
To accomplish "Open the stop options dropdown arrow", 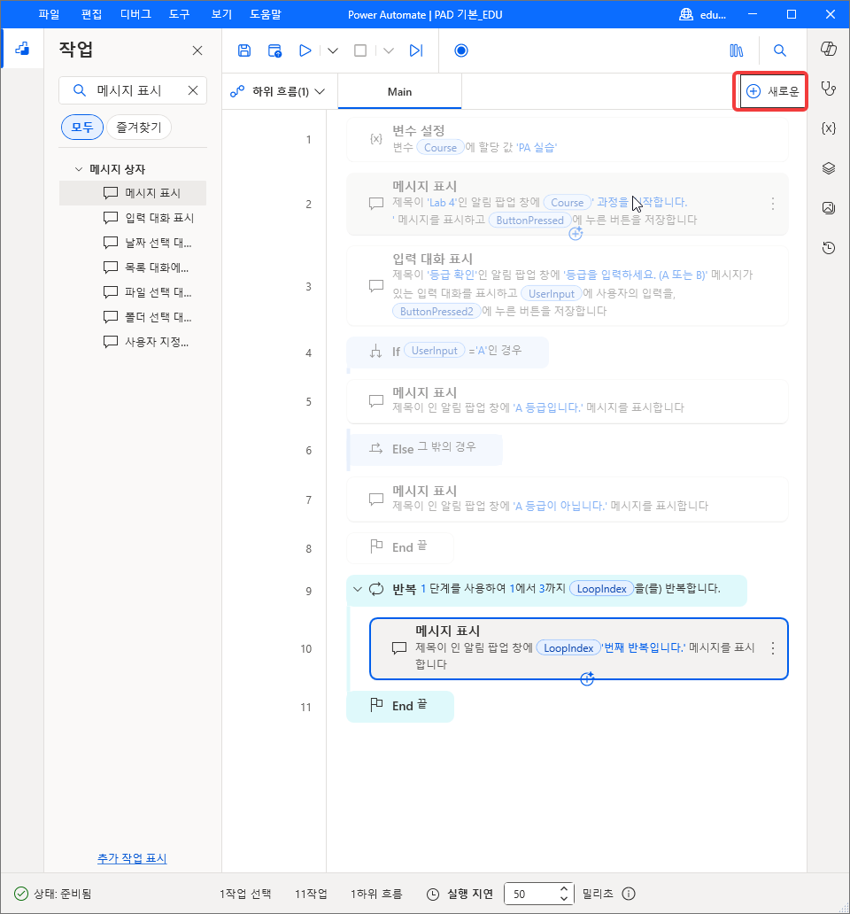I will (x=389, y=50).
